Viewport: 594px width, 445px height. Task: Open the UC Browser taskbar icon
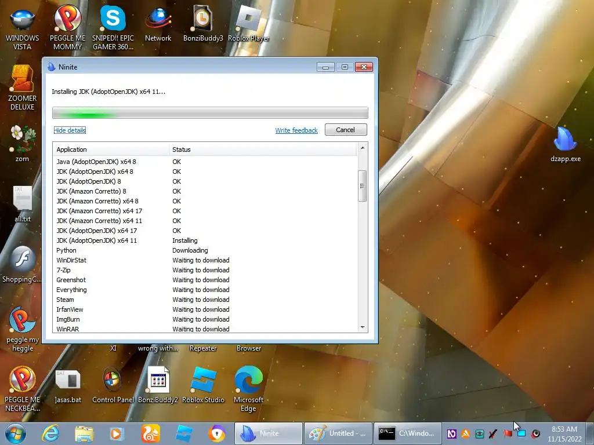pyautogui.click(x=150, y=433)
